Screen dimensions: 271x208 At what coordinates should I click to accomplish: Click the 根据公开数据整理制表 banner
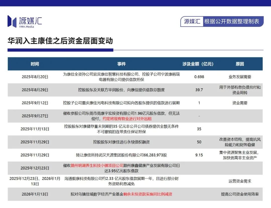(232, 21)
